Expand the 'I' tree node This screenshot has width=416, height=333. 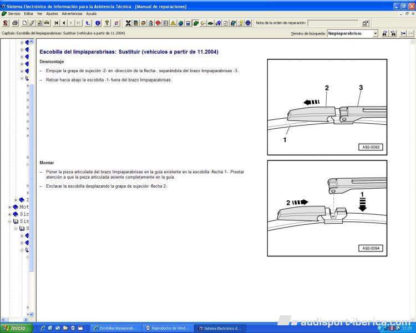tap(16, 200)
